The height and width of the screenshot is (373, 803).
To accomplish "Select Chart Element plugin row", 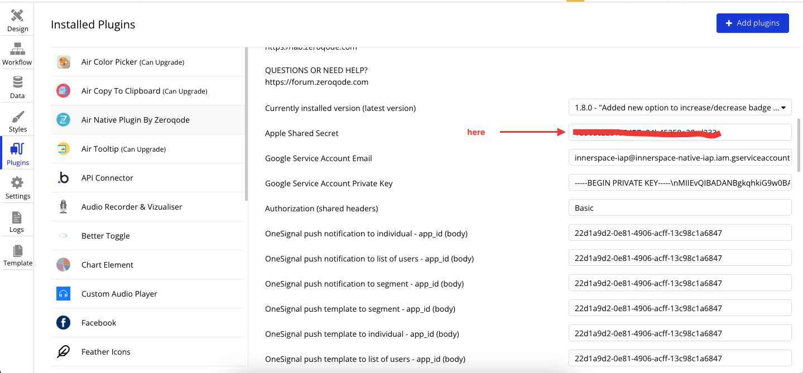I will point(148,265).
